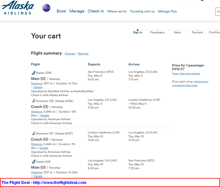Click London-Heathrow (LHR) arrival text
220x187 pixels.
[144, 100]
